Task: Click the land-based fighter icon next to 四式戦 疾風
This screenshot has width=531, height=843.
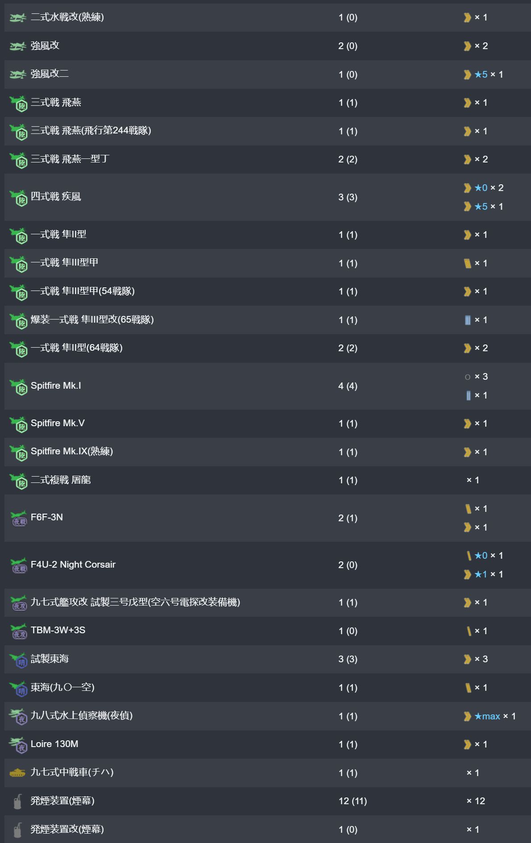Action: [19, 198]
